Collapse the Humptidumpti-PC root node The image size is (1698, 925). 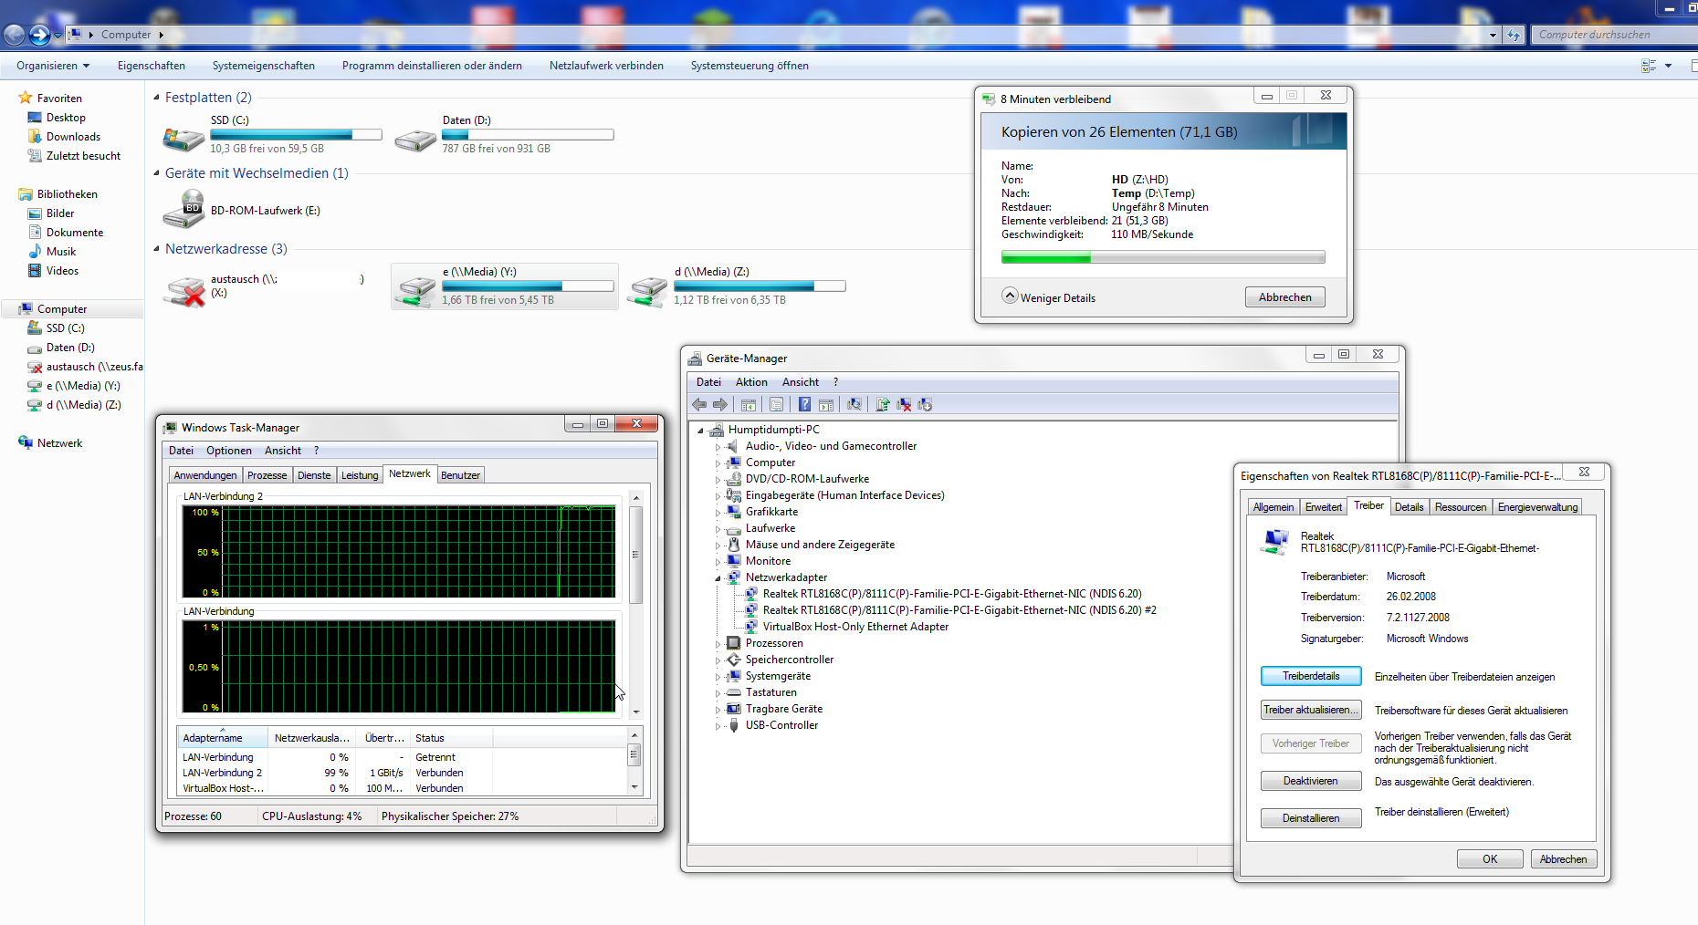click(700, 431)
